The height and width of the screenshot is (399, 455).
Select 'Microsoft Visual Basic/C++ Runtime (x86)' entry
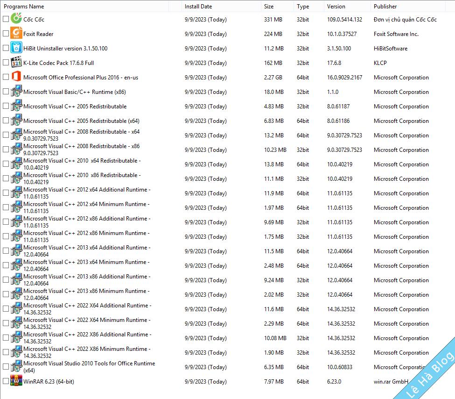[x=75, y=92]
